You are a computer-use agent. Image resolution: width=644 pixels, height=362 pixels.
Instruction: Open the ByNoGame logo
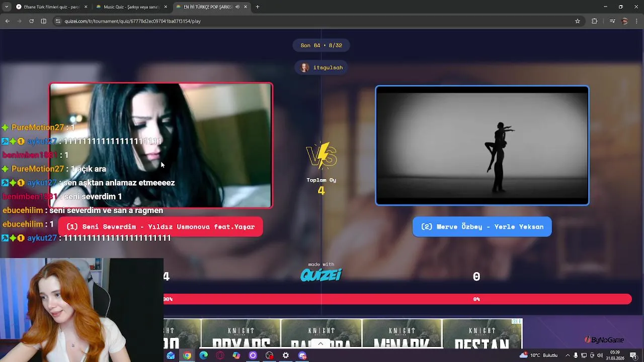pos(604,340)
